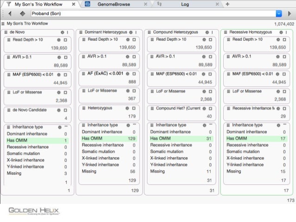
Task: Toggle checkbox on Heterozygous filter card
Action: coord(134,108)
